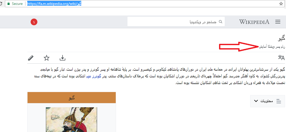Expand the محتویات contents section
This screenshot has height=132, width=286.
click(x=267, y=101)
